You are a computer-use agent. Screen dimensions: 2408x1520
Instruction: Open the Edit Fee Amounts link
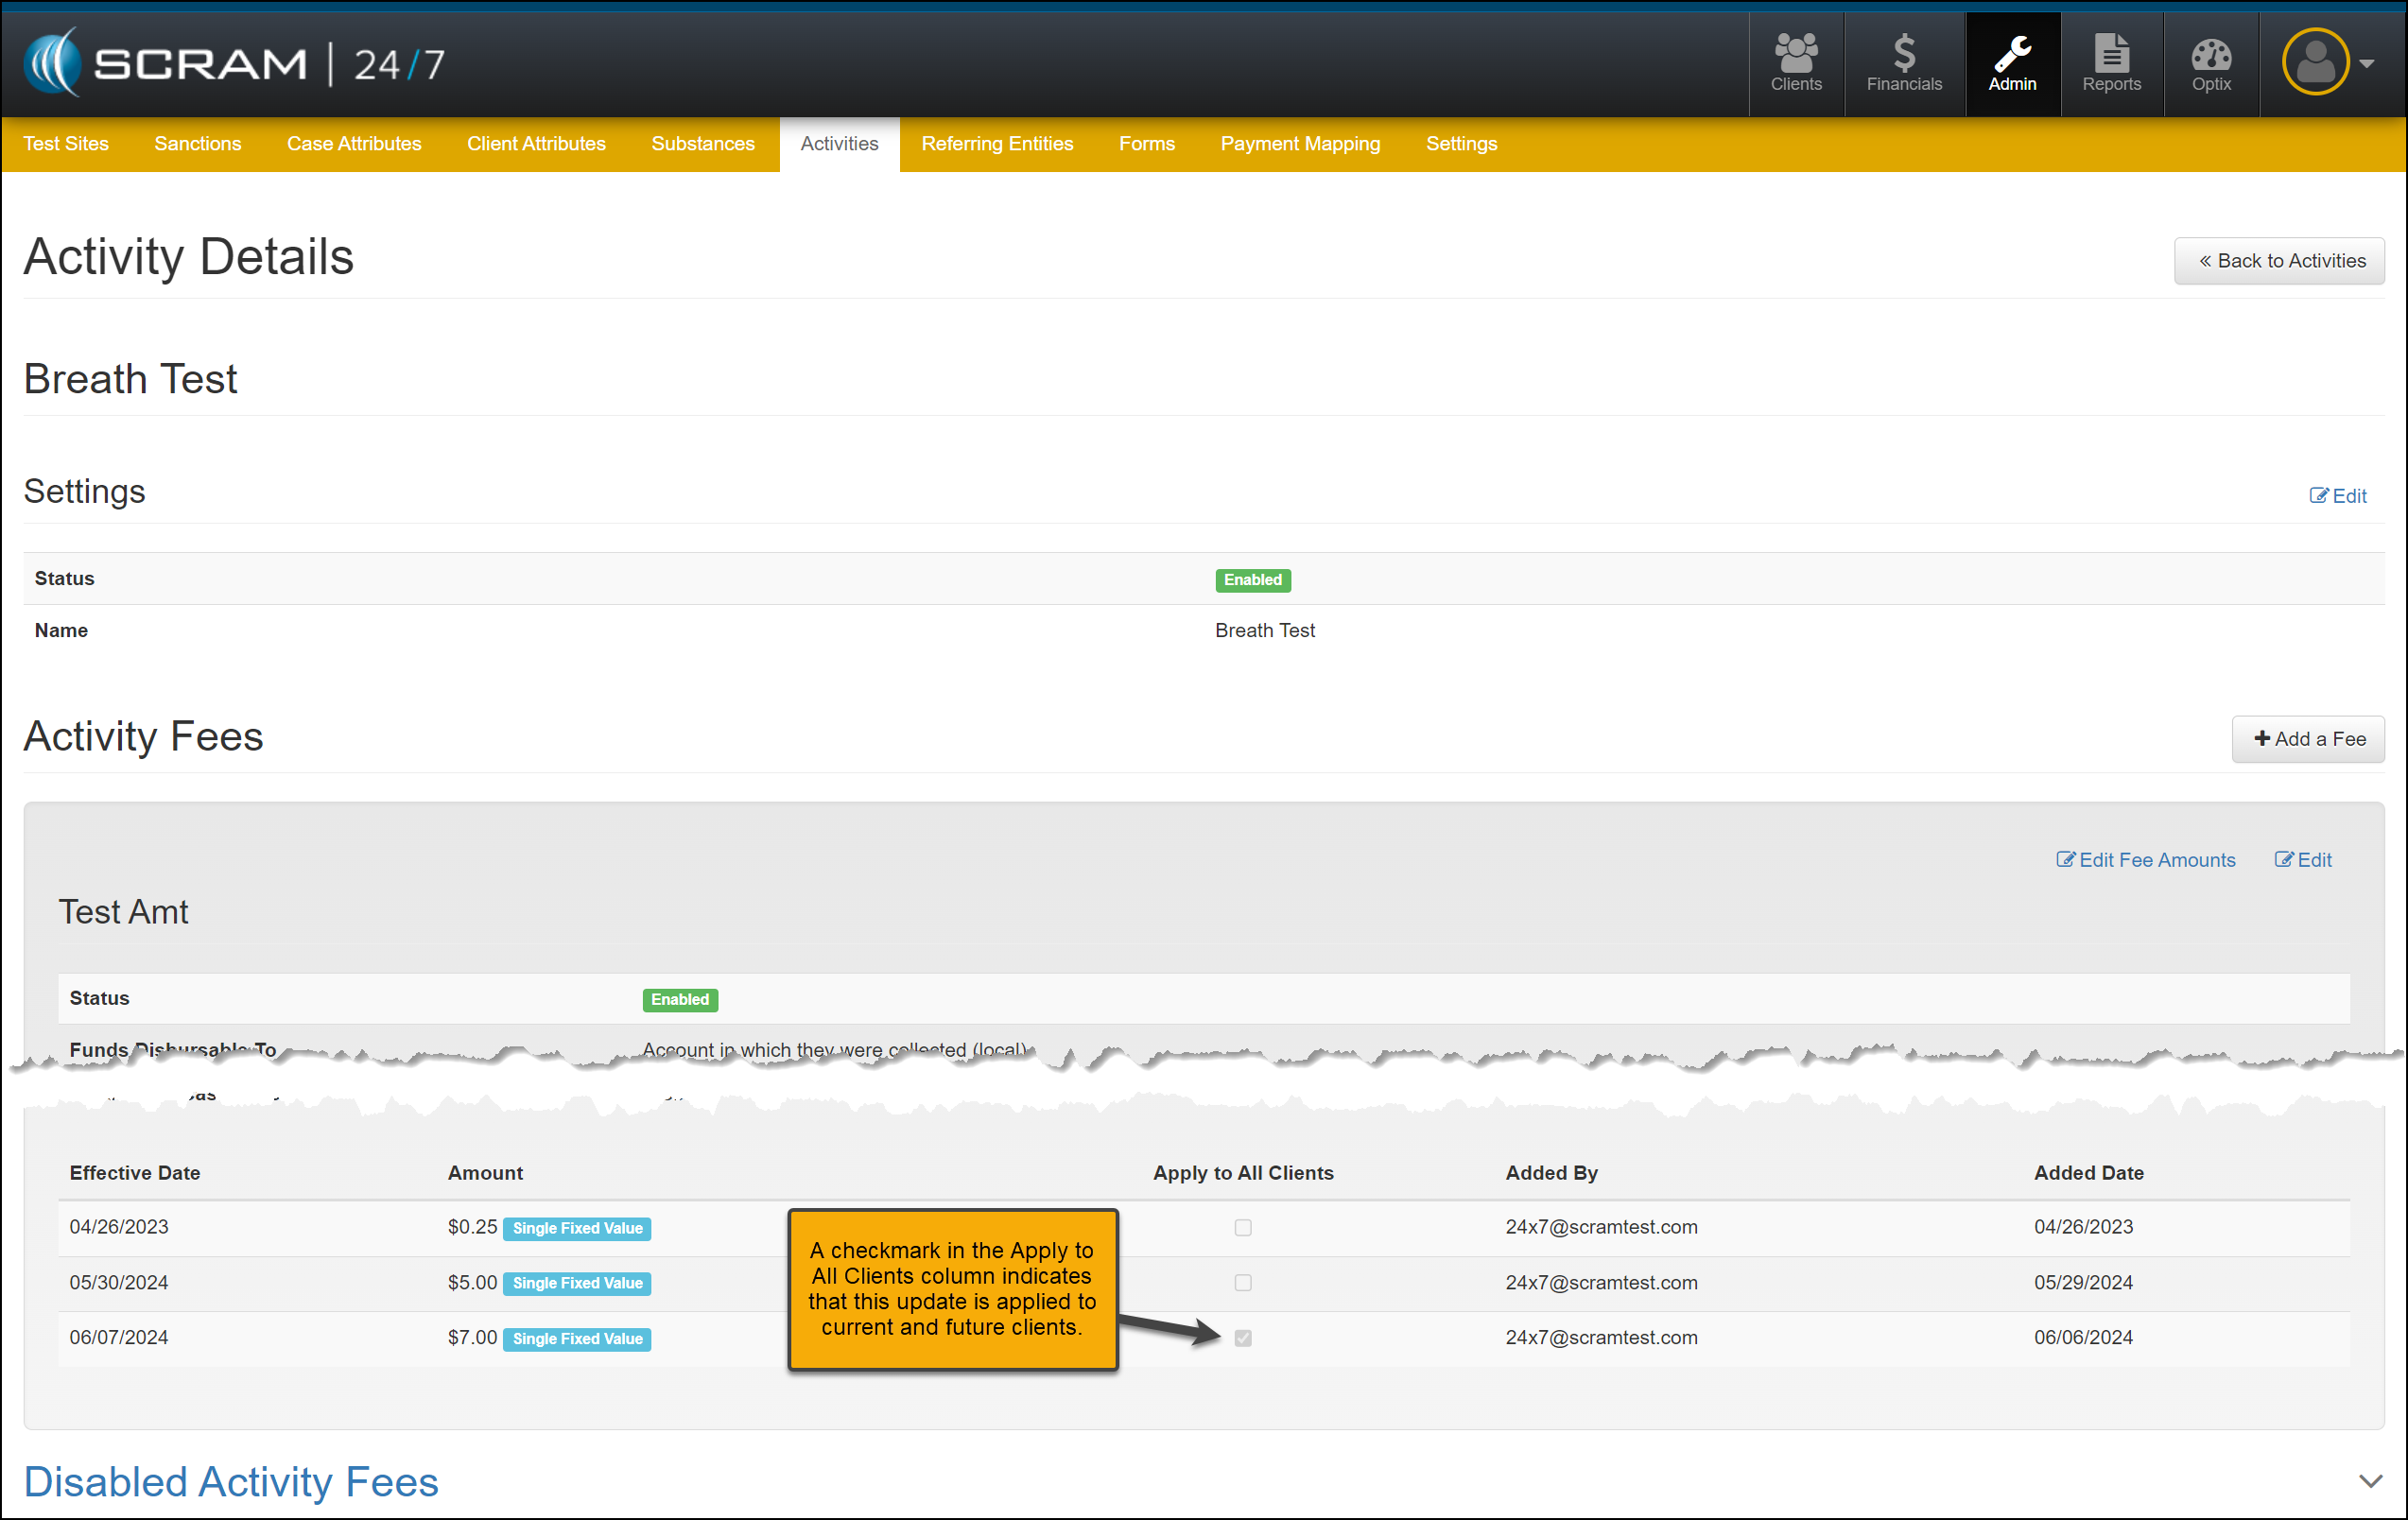tap(2145, 860)
